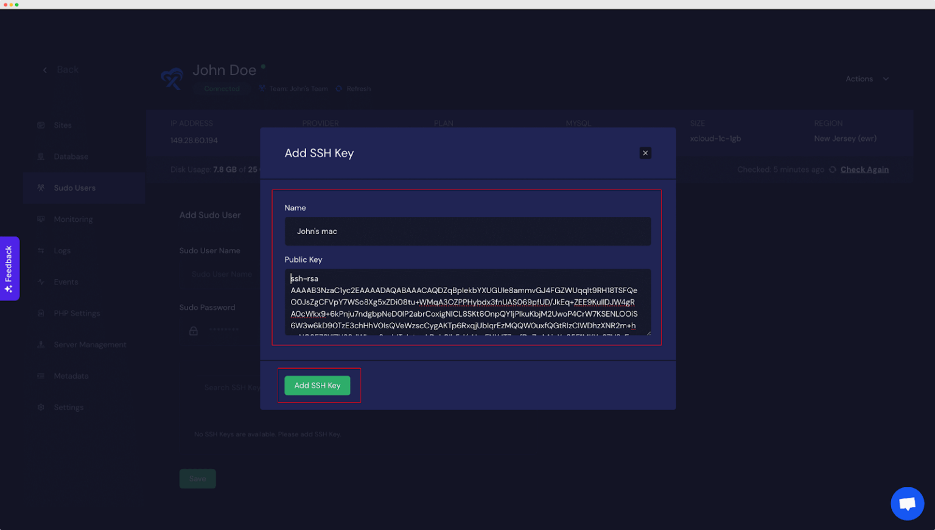Viewport: 935px width, 530px height.
Task: Select the Metadata sidebar icon
Action: click(x=40, y=376)
